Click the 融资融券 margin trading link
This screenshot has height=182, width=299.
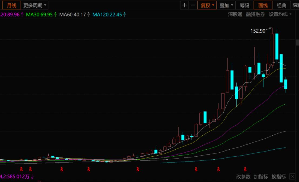[256, 15]
